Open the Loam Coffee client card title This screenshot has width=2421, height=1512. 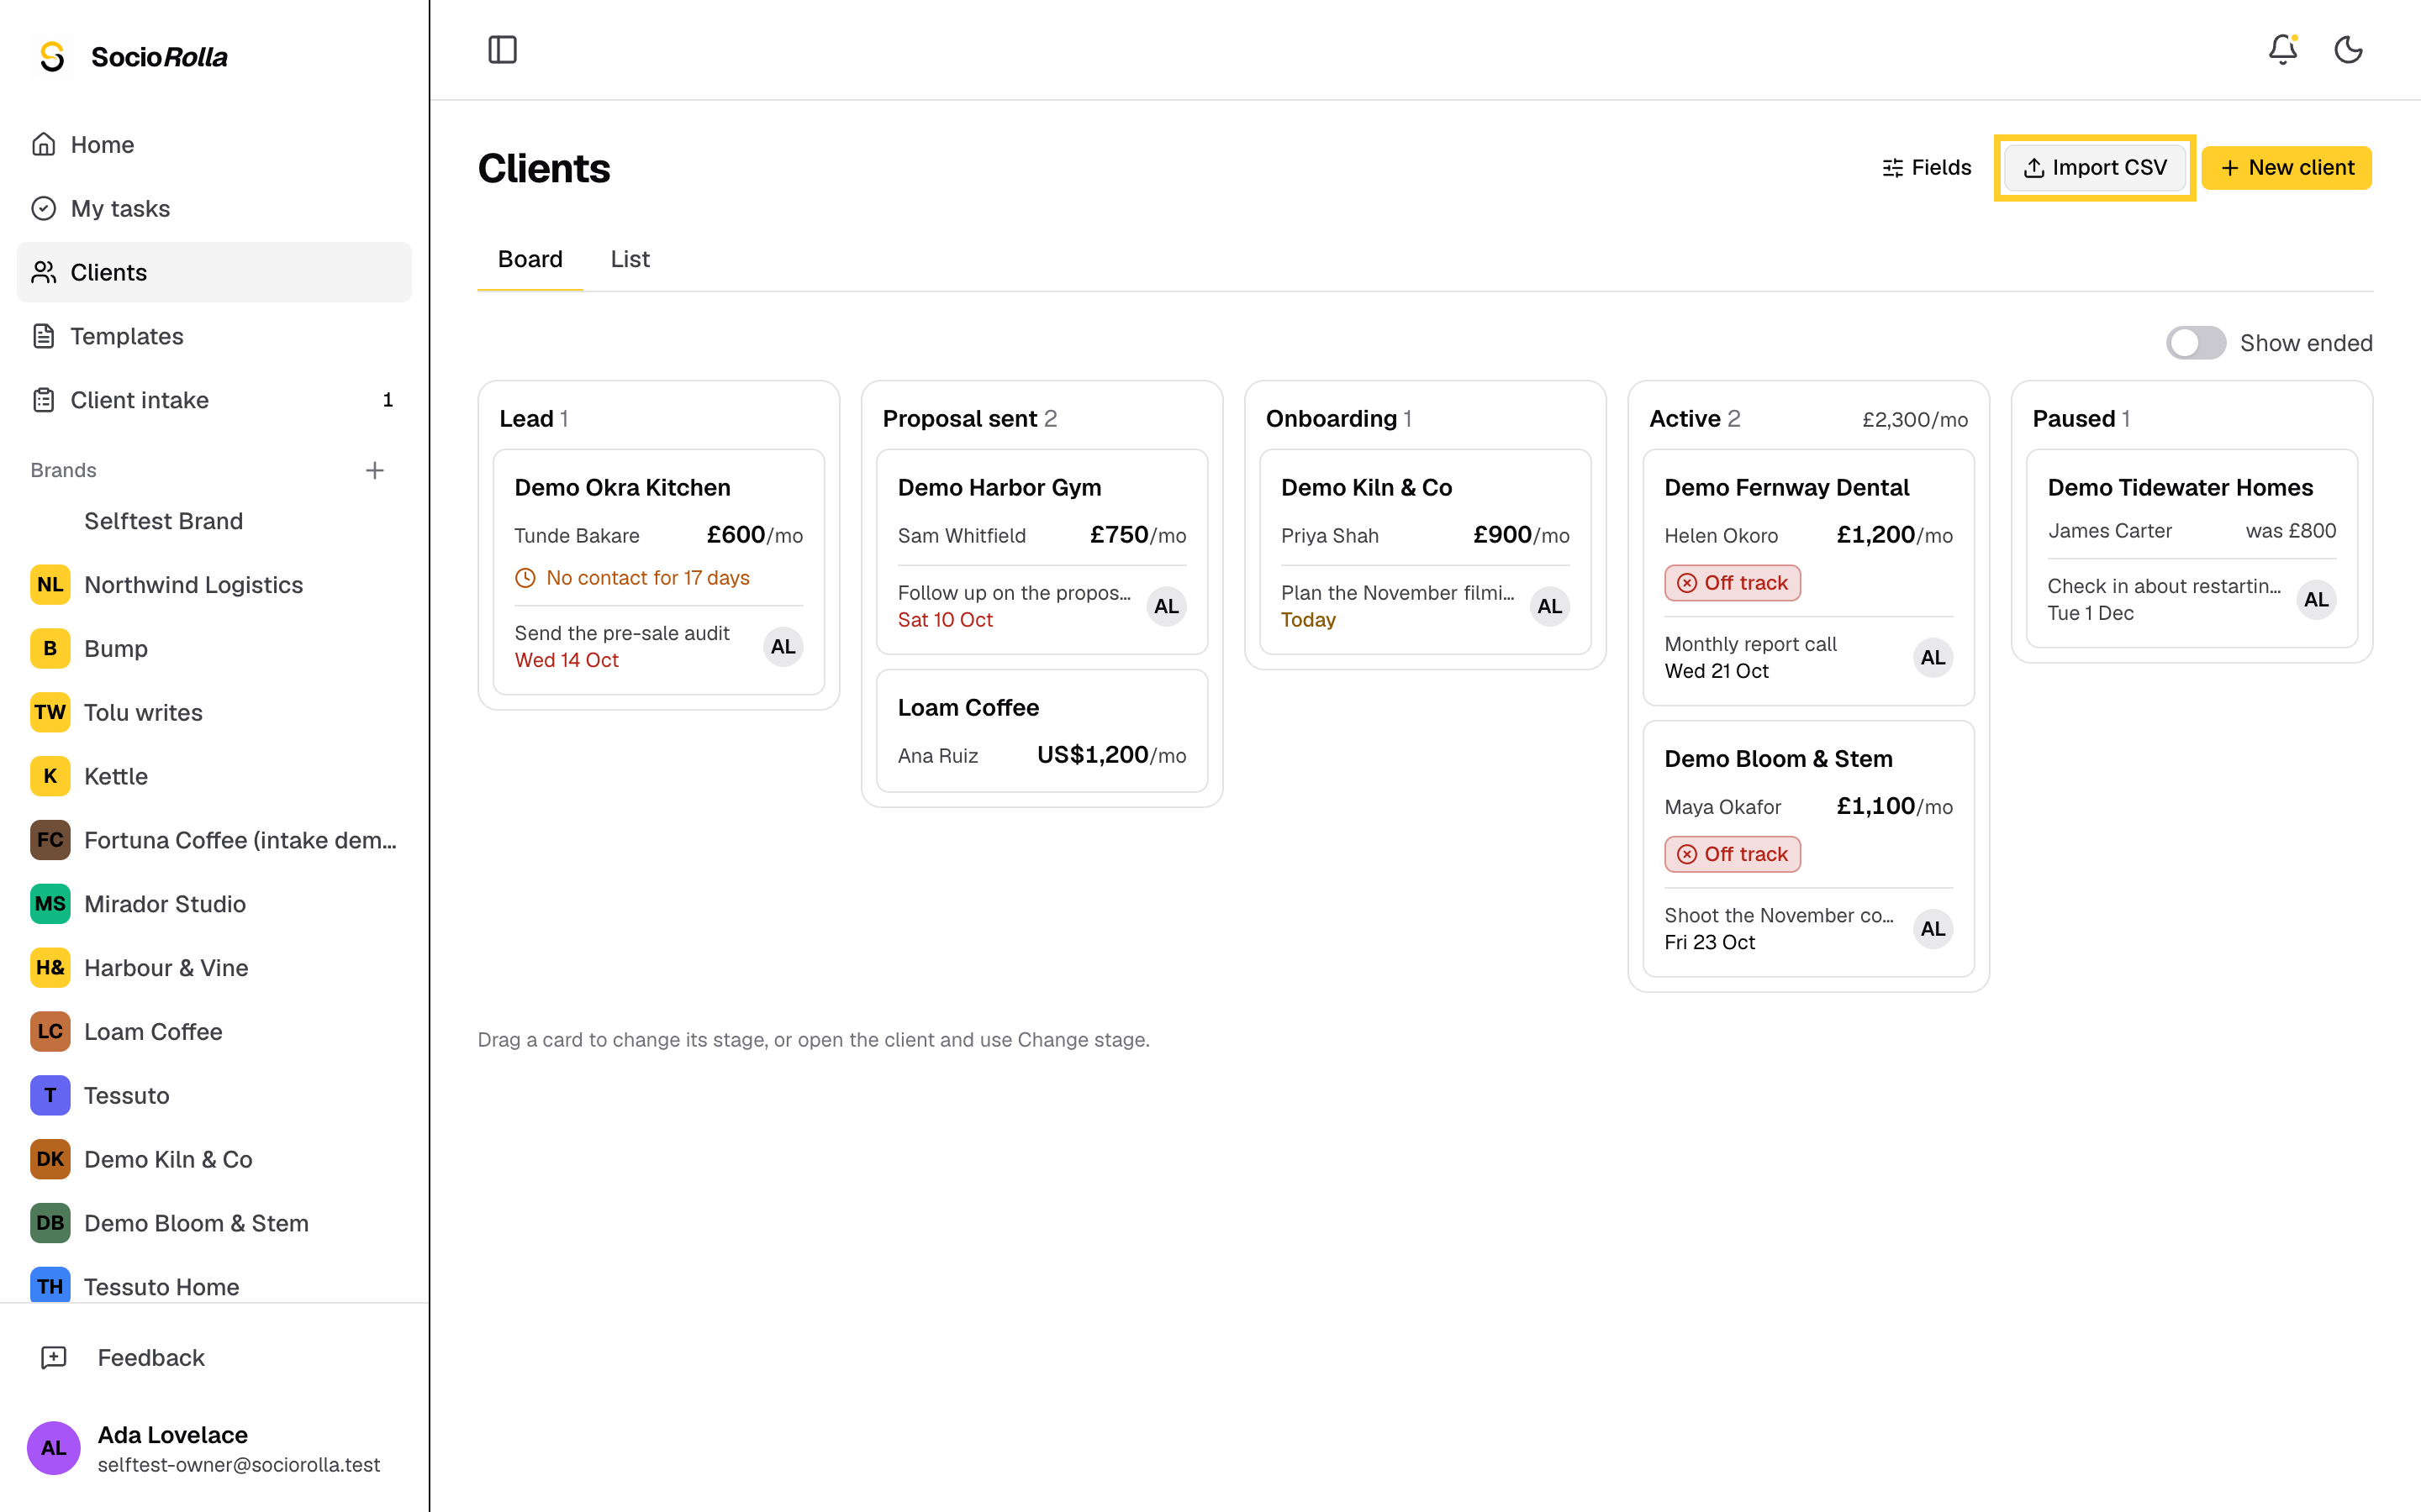(x=968, y=707)
